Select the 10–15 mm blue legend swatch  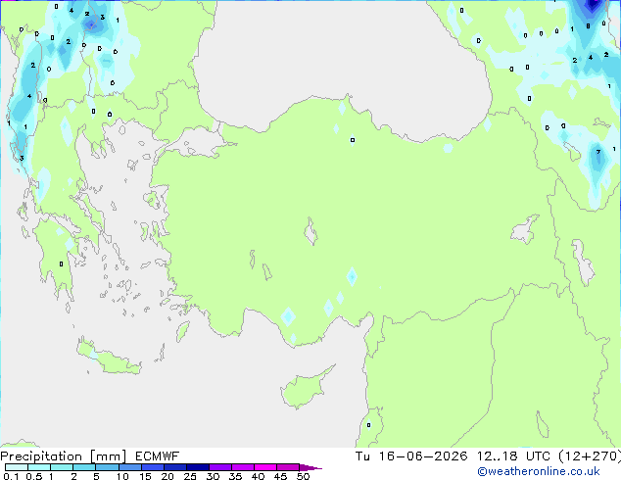tap(129, 467)
